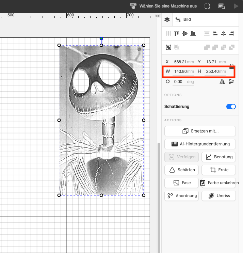
Task: Click the rotation angle field 0.00 deg
Action: point(183,82)
